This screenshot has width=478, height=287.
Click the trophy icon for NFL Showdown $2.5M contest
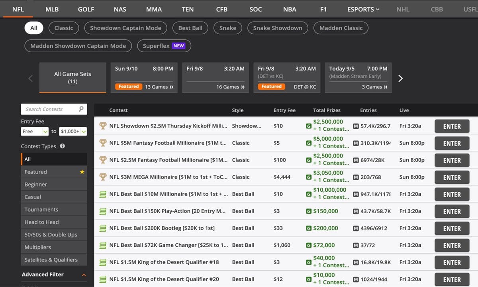(x=103, y=126)
